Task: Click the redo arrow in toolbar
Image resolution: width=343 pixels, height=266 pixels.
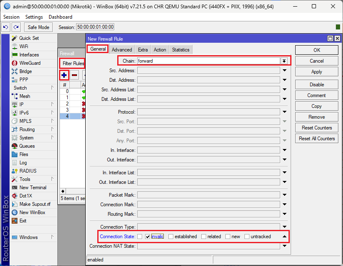Action: pyautogui.click(x=16, y=27)
